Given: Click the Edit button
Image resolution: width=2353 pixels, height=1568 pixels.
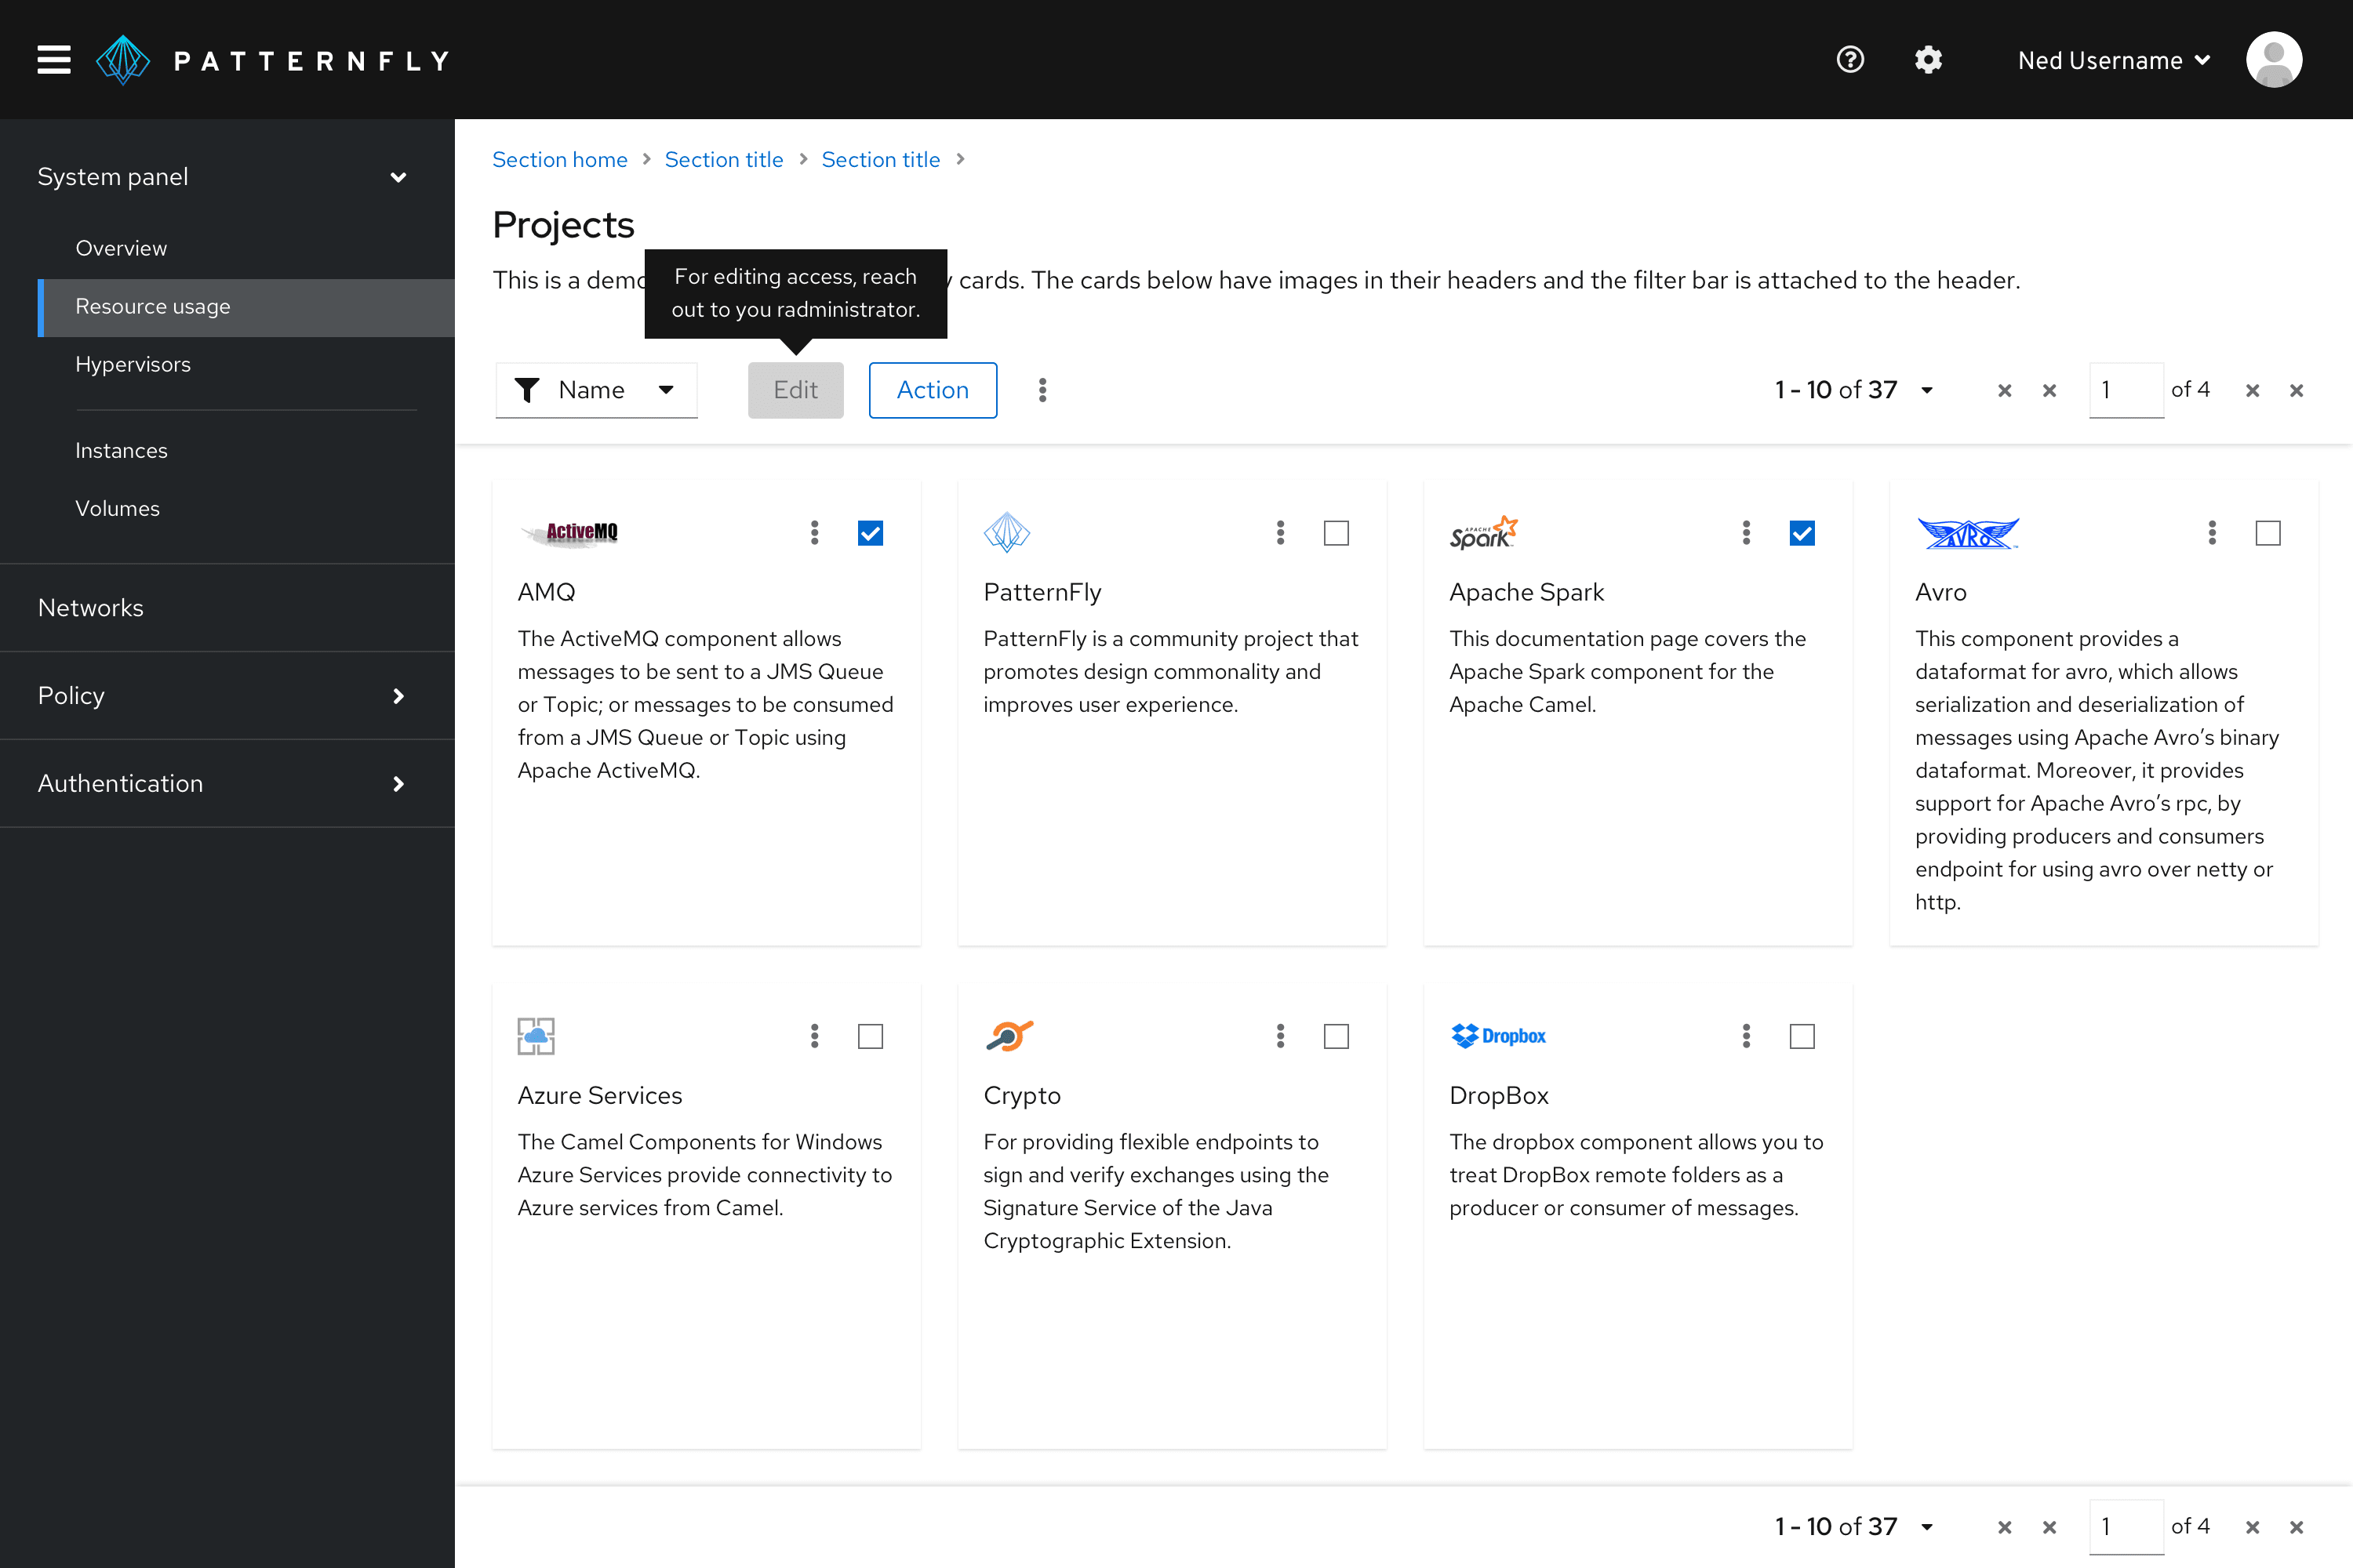Looking at the screenshot, I should 795,389.
